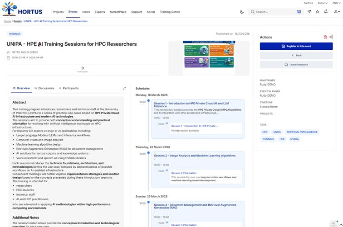The image size is (343, 227).
Task: Click timeline marker for 29 March session
Action: pos(148,202)
